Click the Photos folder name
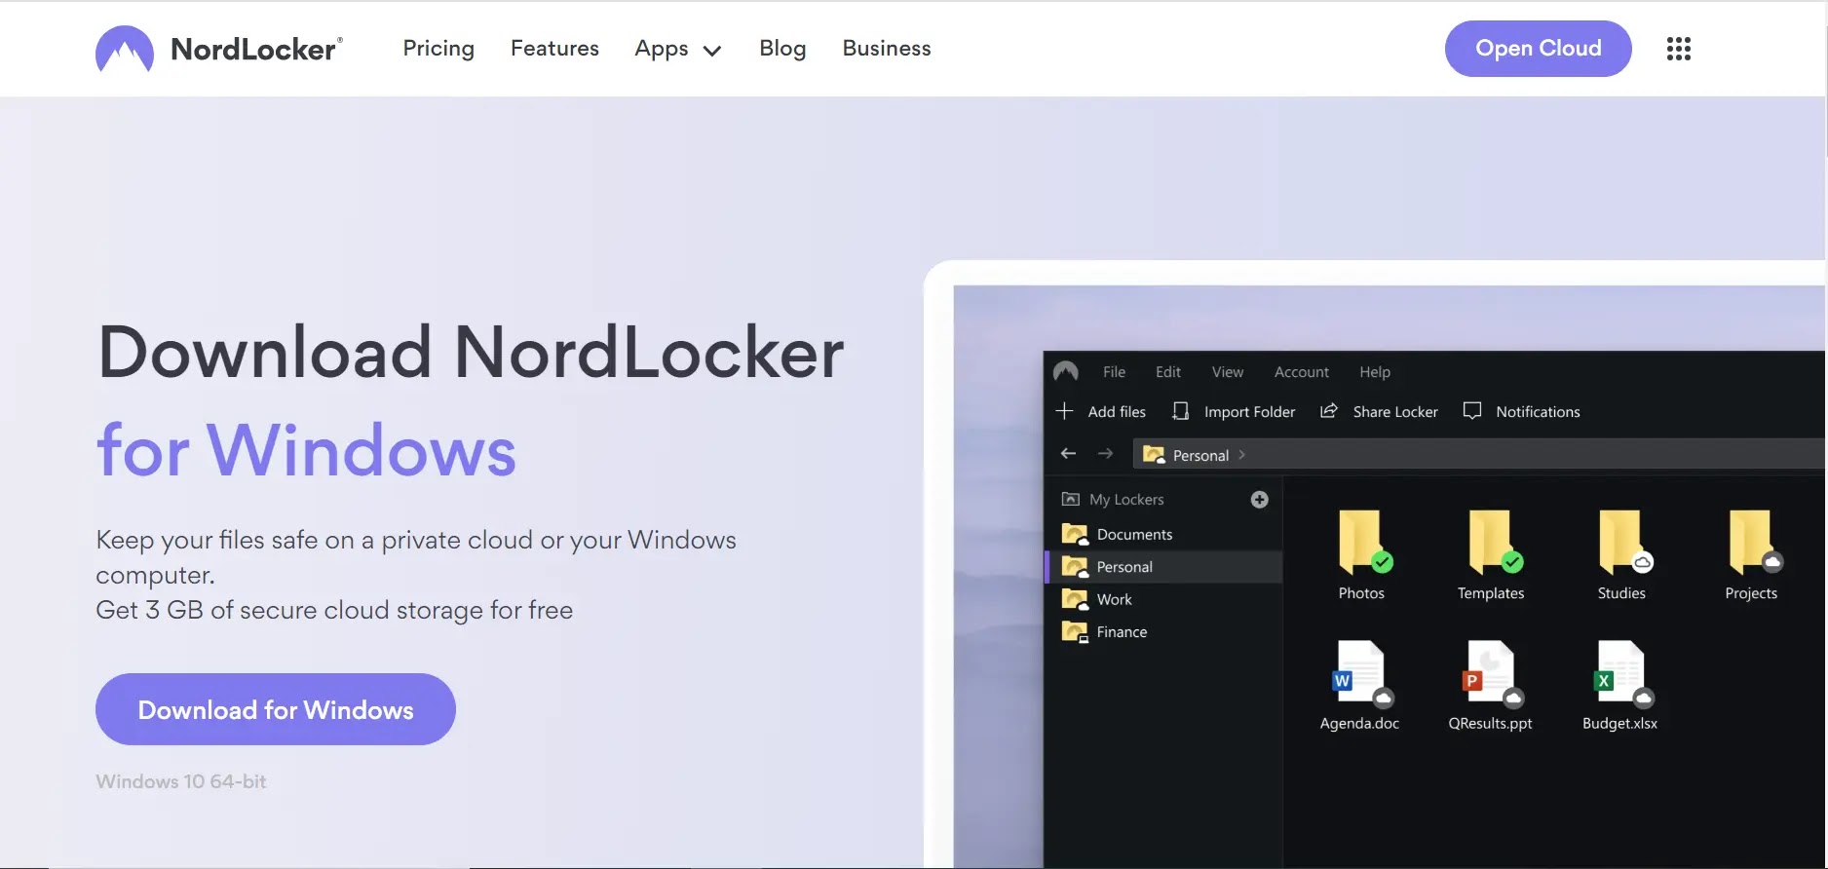The height and width of the screenshot is (869, 1828). (1361, 593)
